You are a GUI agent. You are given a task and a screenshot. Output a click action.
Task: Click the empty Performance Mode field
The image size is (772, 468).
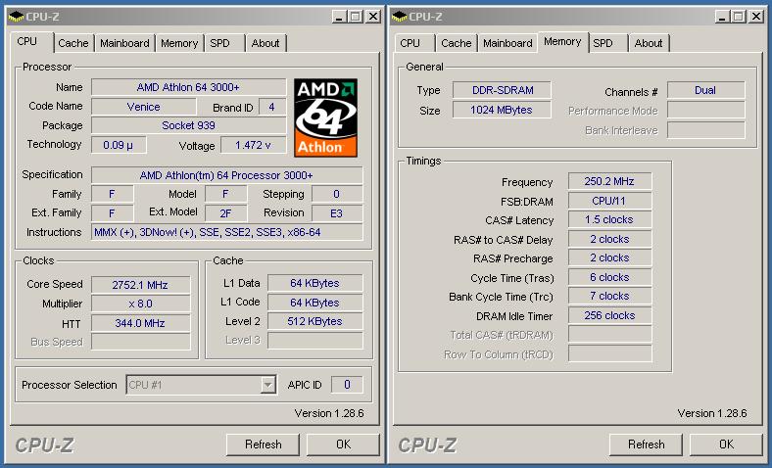coord(706,111)
